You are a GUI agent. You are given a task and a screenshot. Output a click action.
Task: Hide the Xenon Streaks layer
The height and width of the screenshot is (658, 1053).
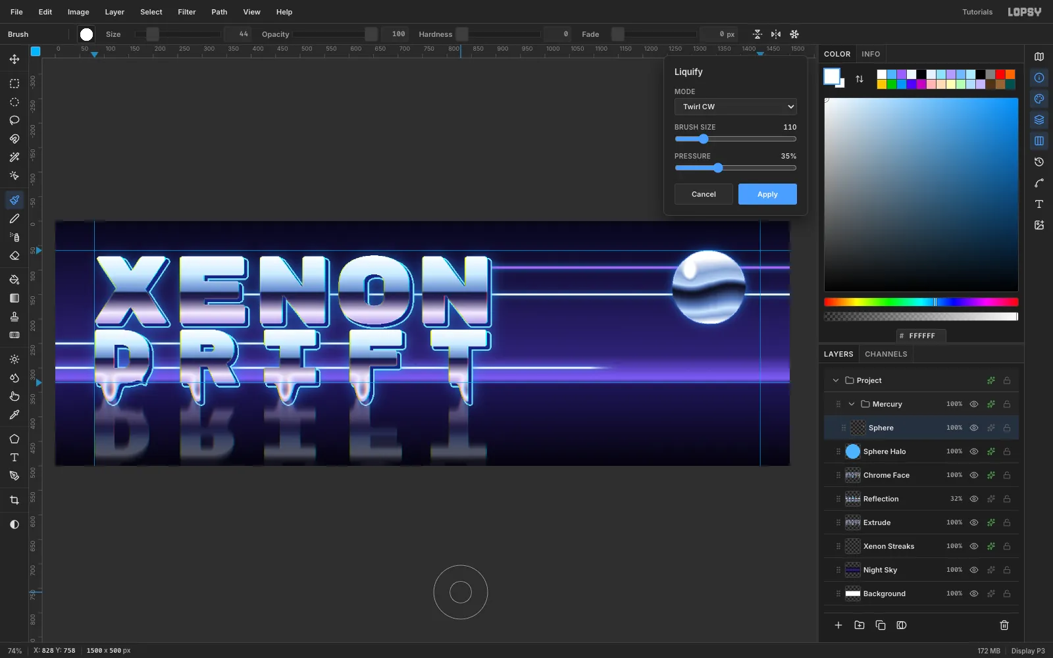click(974, 546)
